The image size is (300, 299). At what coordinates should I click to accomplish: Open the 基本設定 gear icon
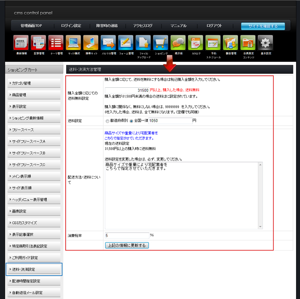265,43
